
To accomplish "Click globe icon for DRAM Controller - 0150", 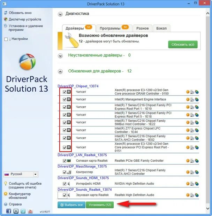I will tap(197, 92).
